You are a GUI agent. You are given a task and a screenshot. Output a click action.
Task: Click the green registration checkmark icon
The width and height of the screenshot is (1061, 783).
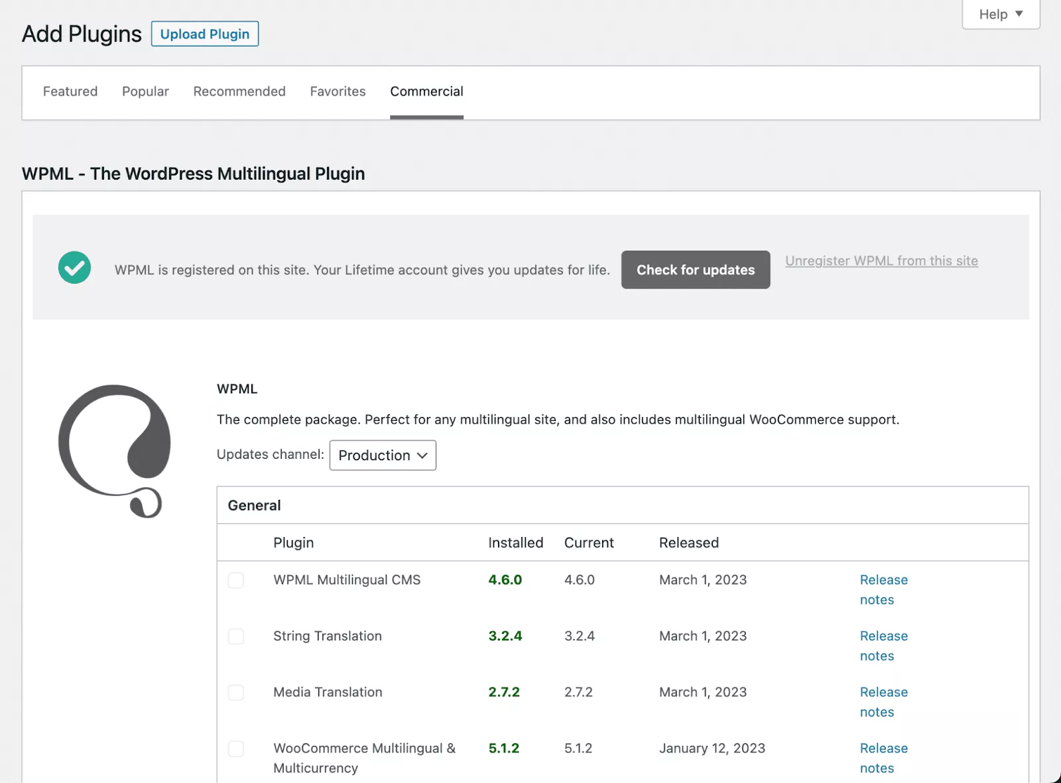(x=74, y=268)
